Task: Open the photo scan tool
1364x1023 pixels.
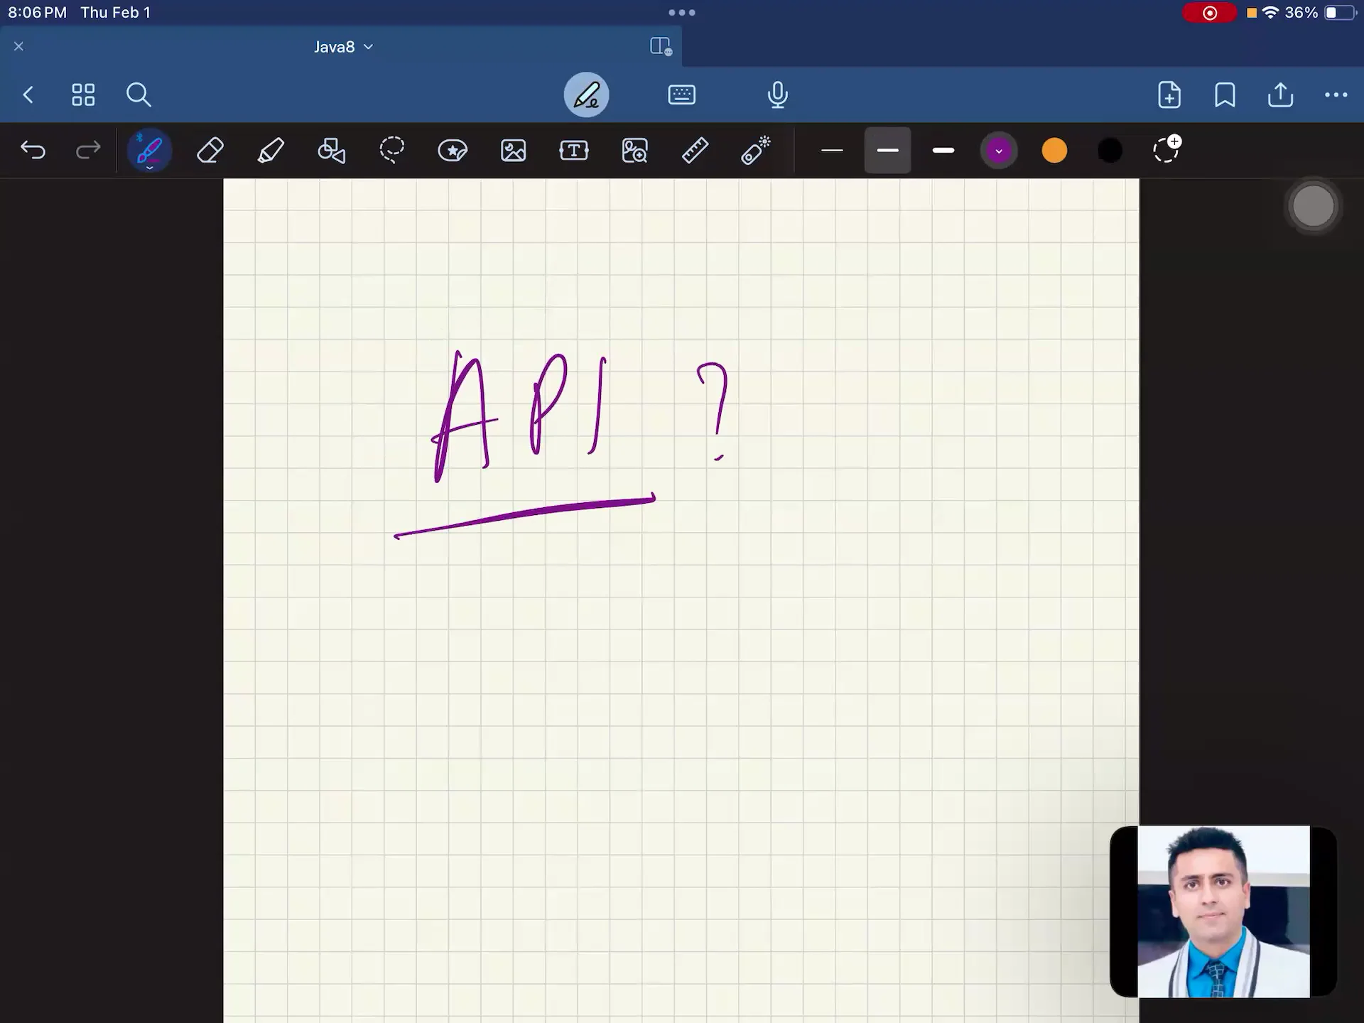Action: [x=634, y=151]
